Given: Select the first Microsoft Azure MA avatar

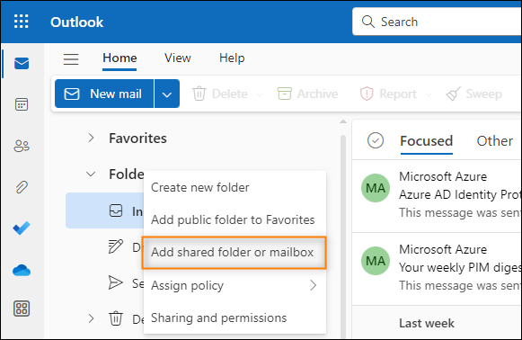Looking at the screenshot, I should pos(376,188).
